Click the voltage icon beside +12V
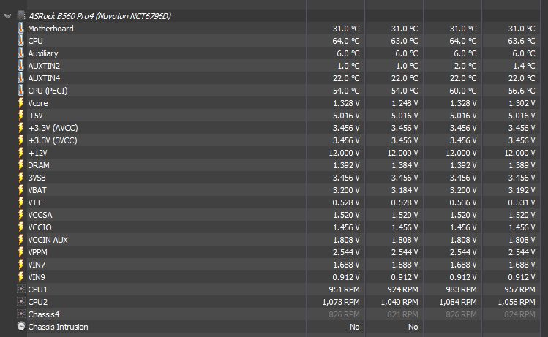548x337 pixels. (x=21, y=153)
